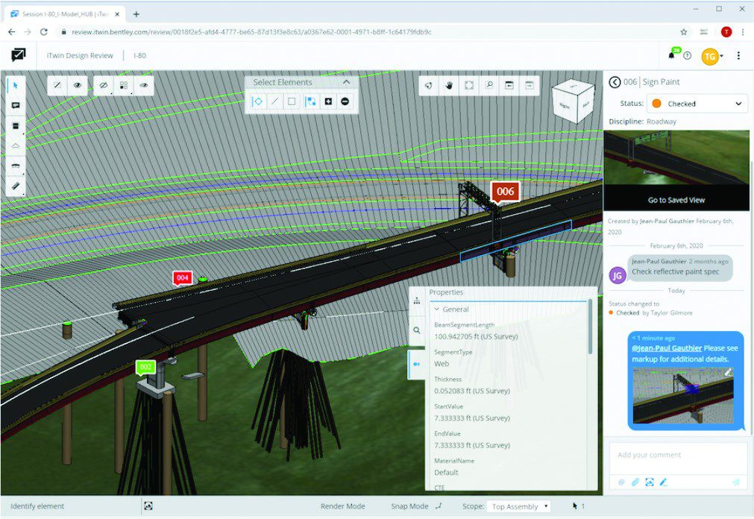Click the @Jean-Paul Gauthier mention link
754x519 pixels.
coord(667,347)
